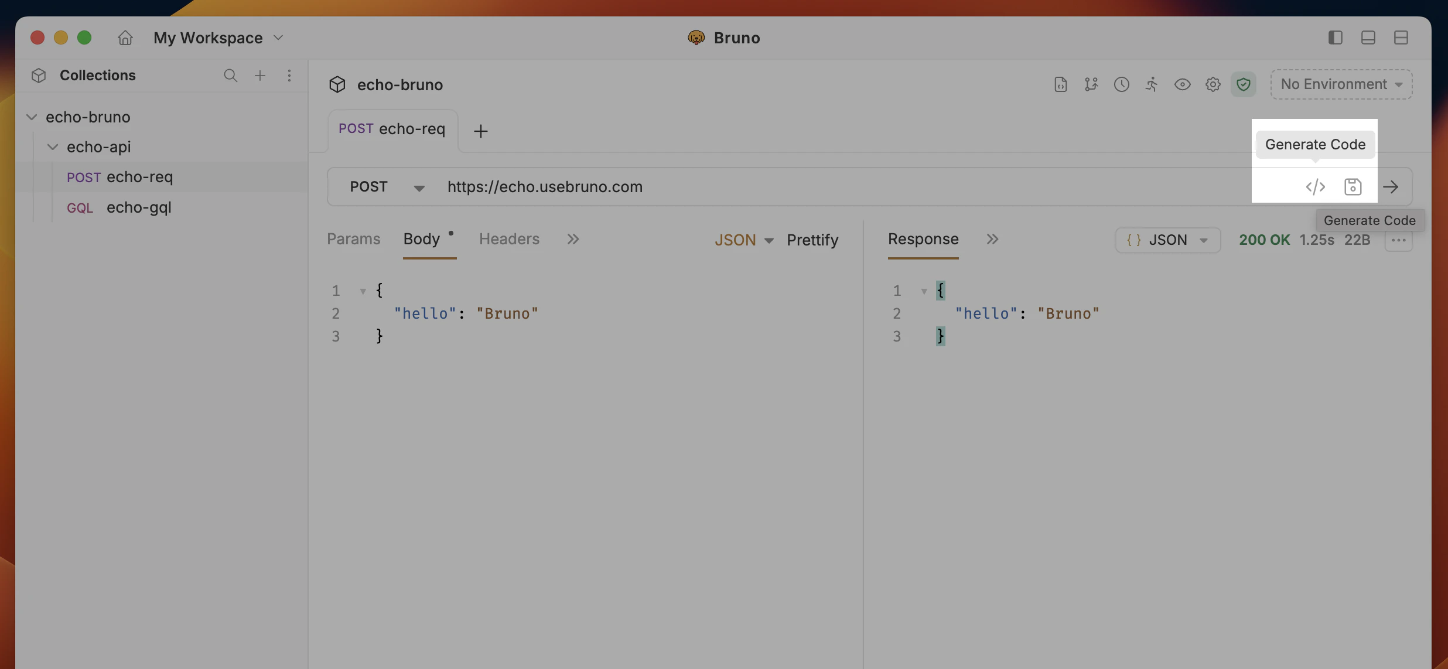
Task: Open the Generate Code view
Action: click(1315, 186)
